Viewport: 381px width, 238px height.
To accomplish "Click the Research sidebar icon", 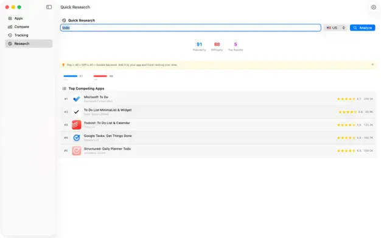I will click(x=10, y=44).
